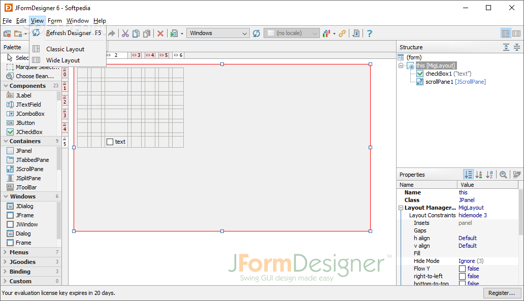Expand the Custom palette category
This screenshot has width=524, height=301.
click(6, 281)
